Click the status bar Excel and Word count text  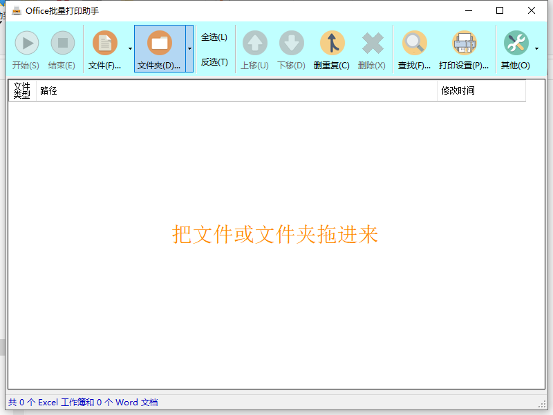pos(83,403)
